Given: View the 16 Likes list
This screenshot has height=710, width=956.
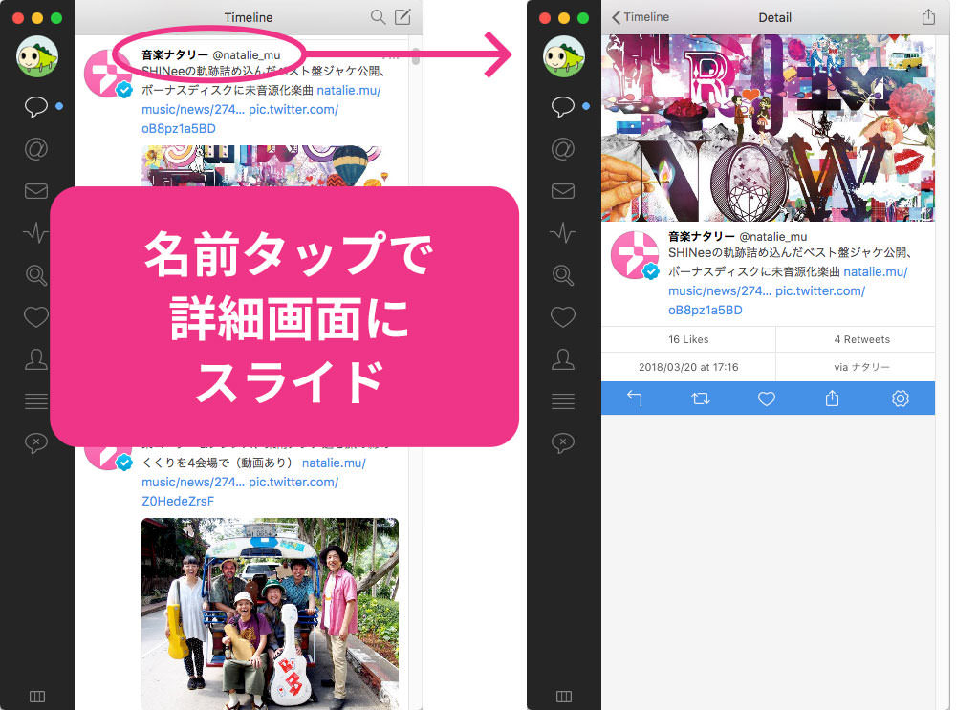Looking at the screenshot, I should pos(688,339).
